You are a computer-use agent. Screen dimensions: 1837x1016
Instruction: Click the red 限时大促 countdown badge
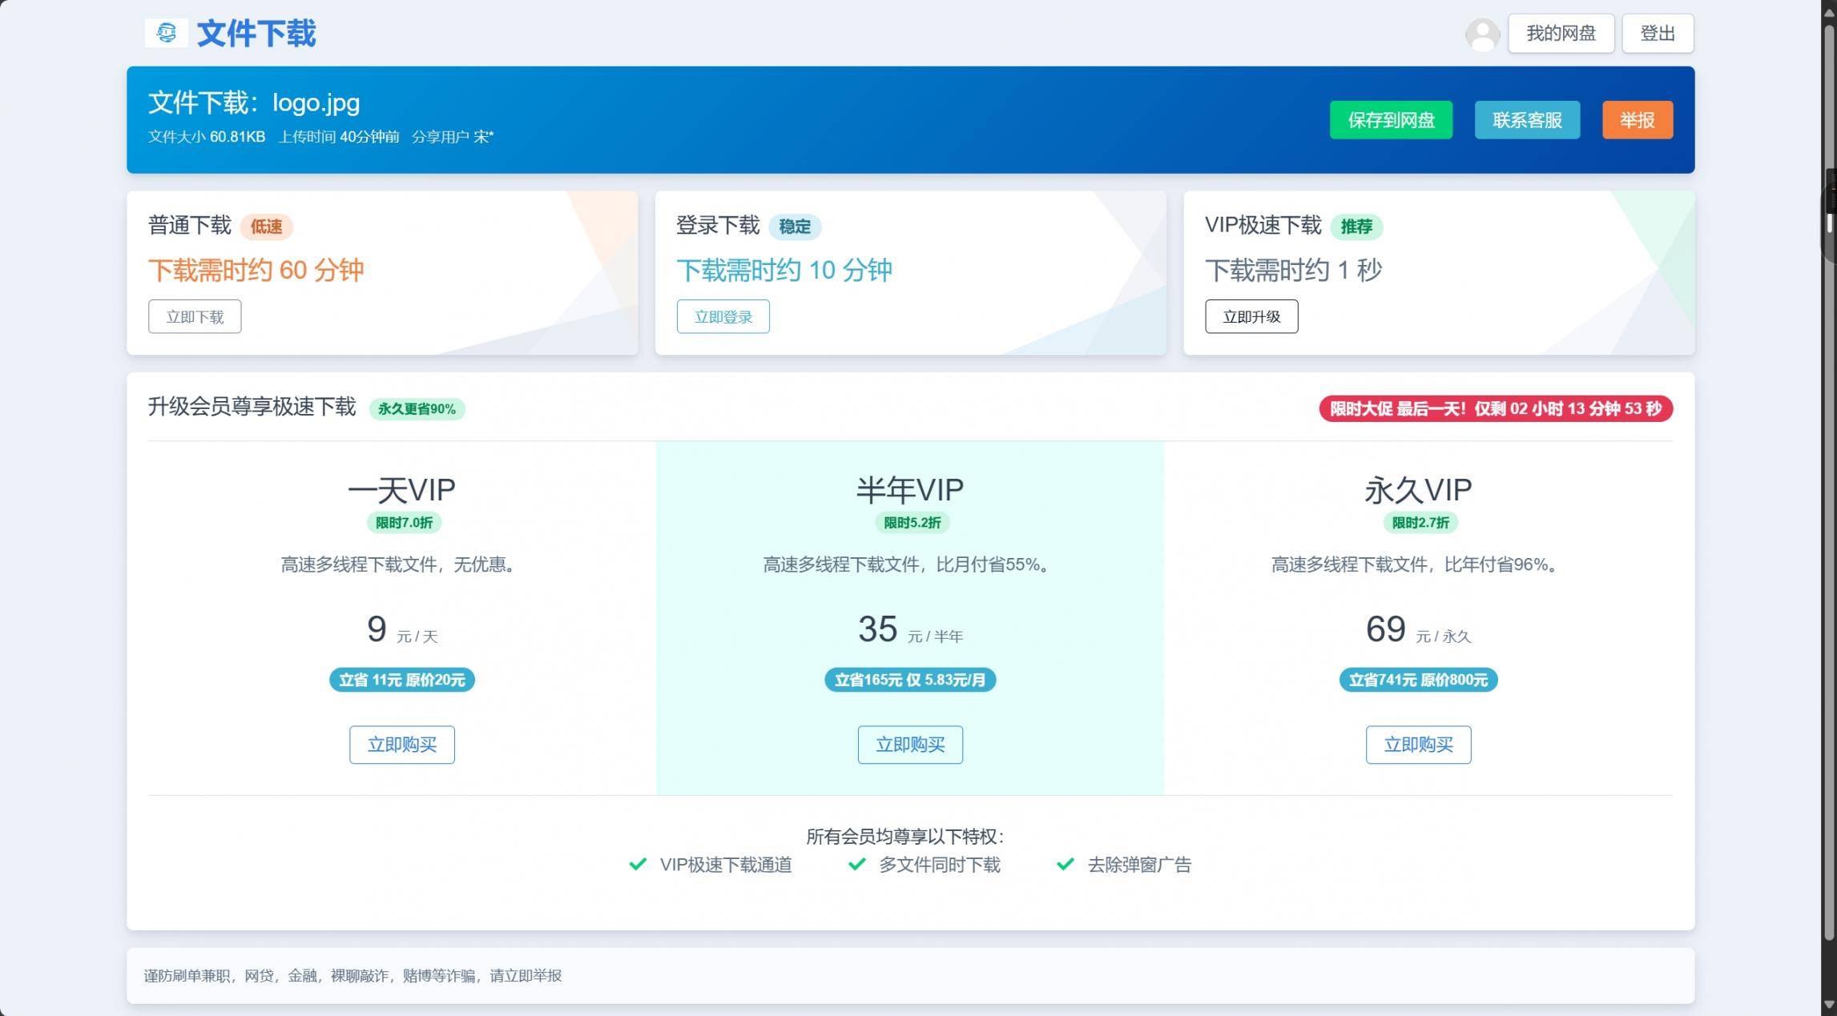click(x=1495, y=409)
